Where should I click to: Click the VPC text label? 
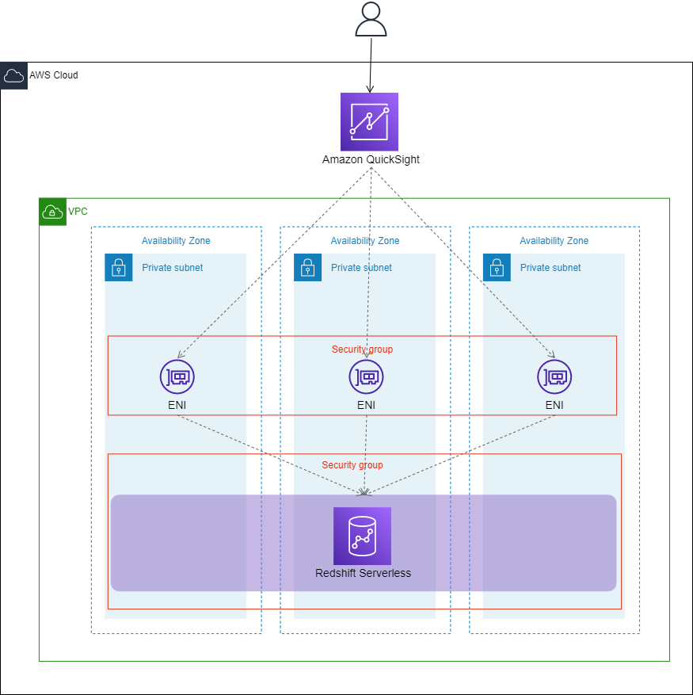click(x=78, y=212)
